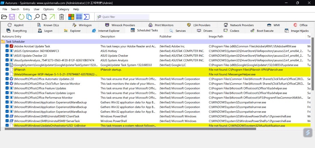Open the Options menu

pyautogui.click(x=48, y=9)
